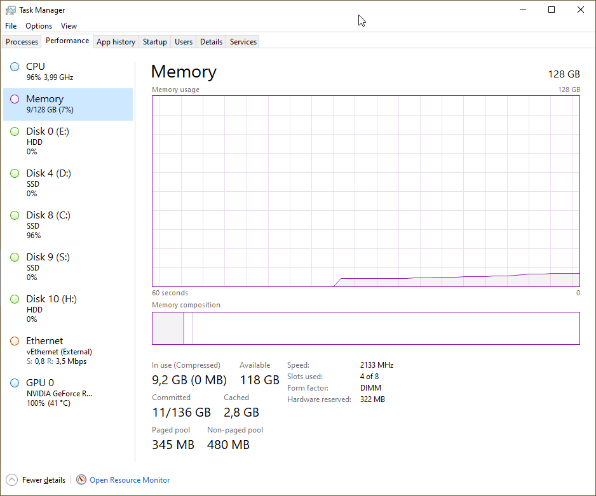The width and height of the screenshot is (596, 496).
Task: Click the Memory usage graph area
Action: 365,191
